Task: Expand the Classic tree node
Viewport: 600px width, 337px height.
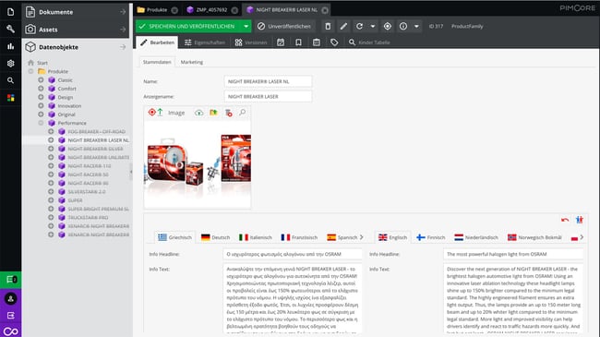Action: [41, 80]
